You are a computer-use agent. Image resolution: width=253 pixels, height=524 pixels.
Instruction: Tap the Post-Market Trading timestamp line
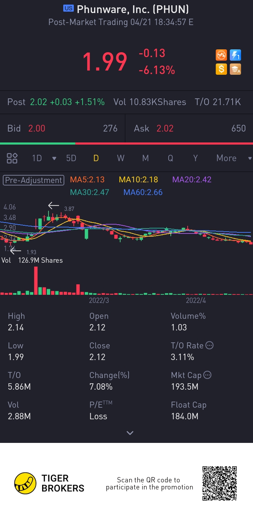pos(121,22)
